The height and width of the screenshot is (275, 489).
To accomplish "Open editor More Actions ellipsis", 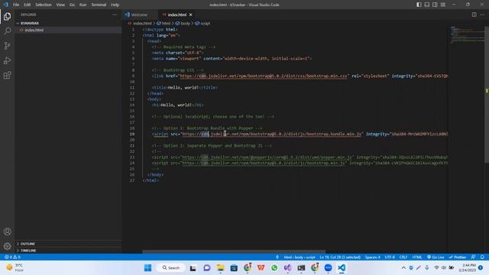I will pyautogui.click(x=482, y=15).
